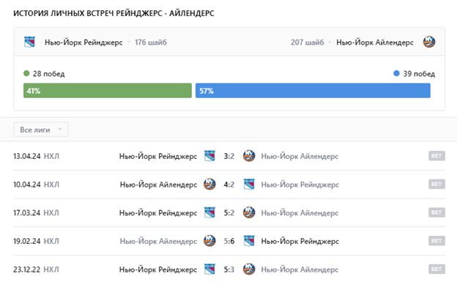Screen dimensions: 457x282
Task: Click the Islanders logo in the 10.04.24 row
Action: 209,185
